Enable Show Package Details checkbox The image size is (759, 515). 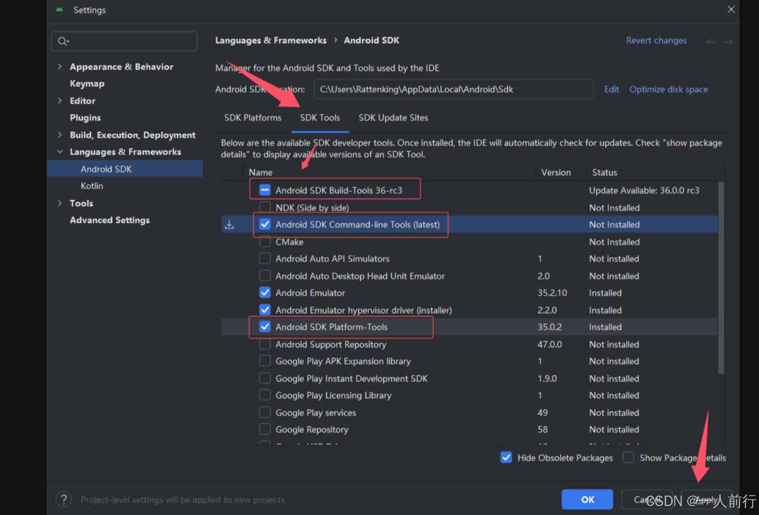(x=628, y=457)
